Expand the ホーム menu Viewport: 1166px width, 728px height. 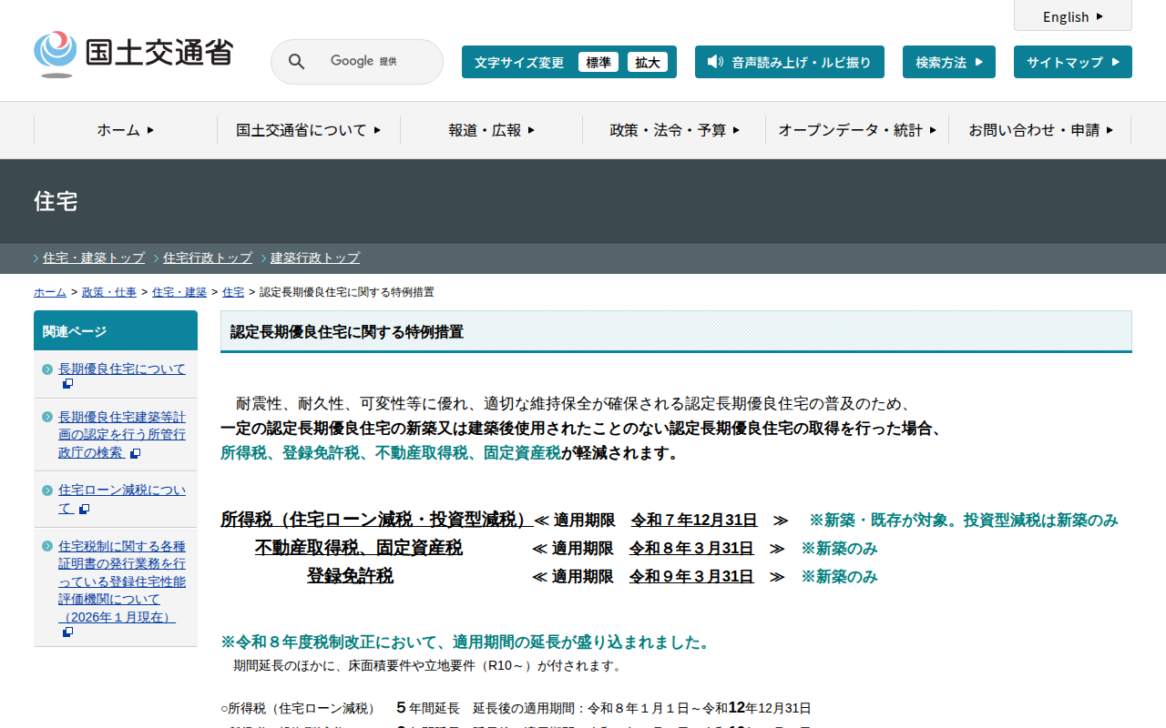(x=126, y=130)
